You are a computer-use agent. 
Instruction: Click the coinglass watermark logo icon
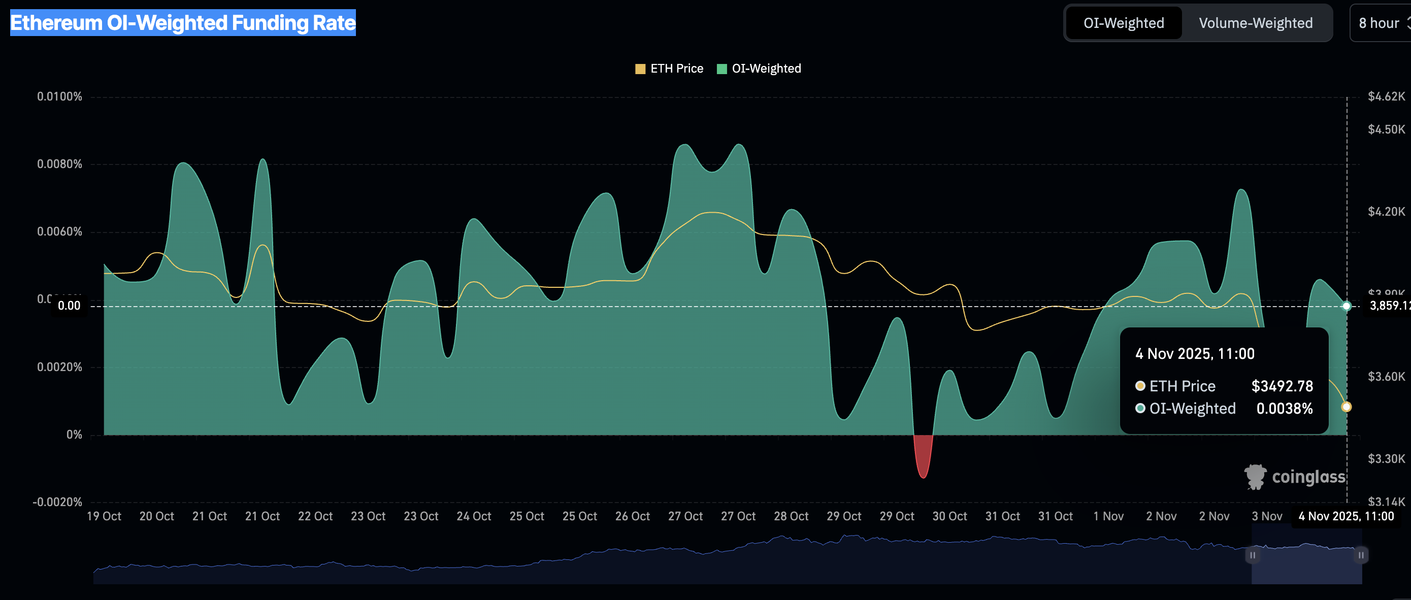1255,477
